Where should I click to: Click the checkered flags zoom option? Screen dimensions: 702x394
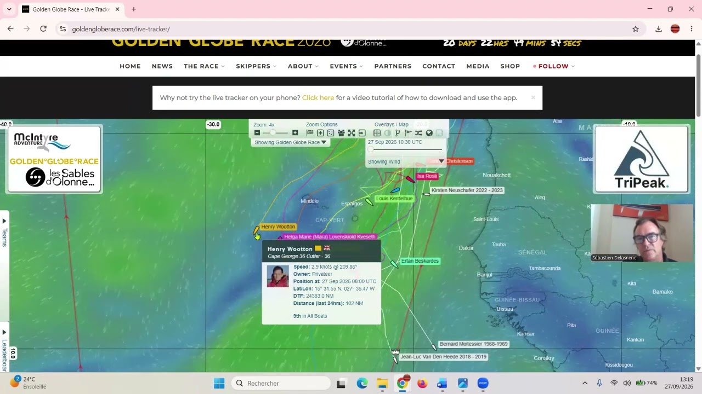(310, 133)
